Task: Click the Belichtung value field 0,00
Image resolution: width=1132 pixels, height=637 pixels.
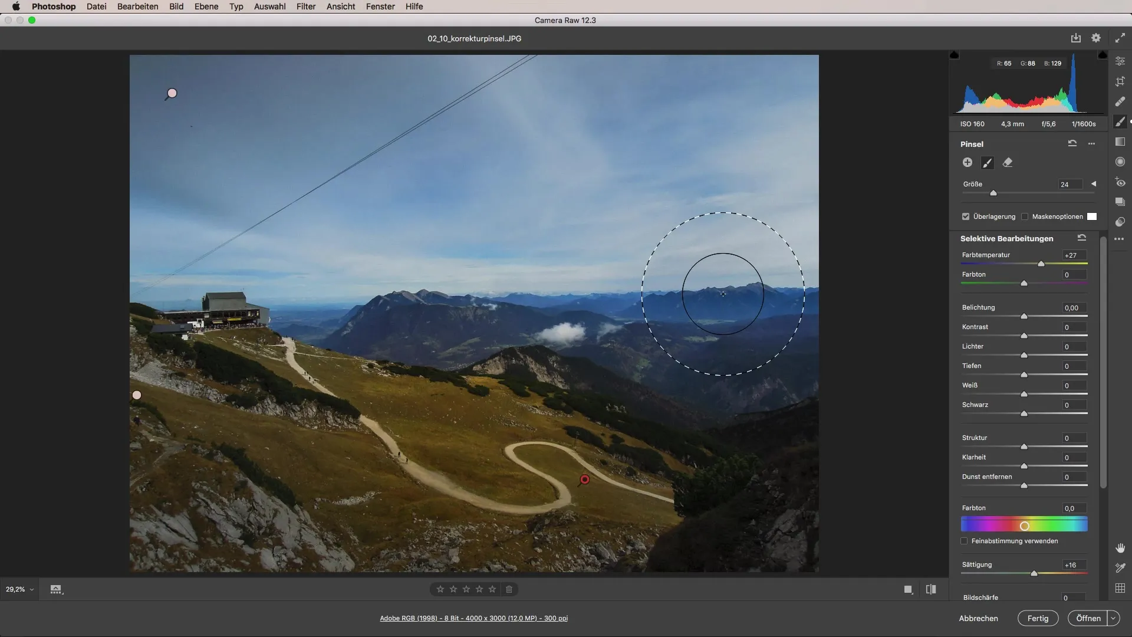Action: click(1074, 308)
